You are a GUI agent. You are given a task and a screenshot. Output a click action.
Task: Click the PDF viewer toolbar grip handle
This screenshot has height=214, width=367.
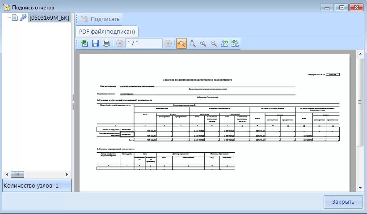point(77,43)
